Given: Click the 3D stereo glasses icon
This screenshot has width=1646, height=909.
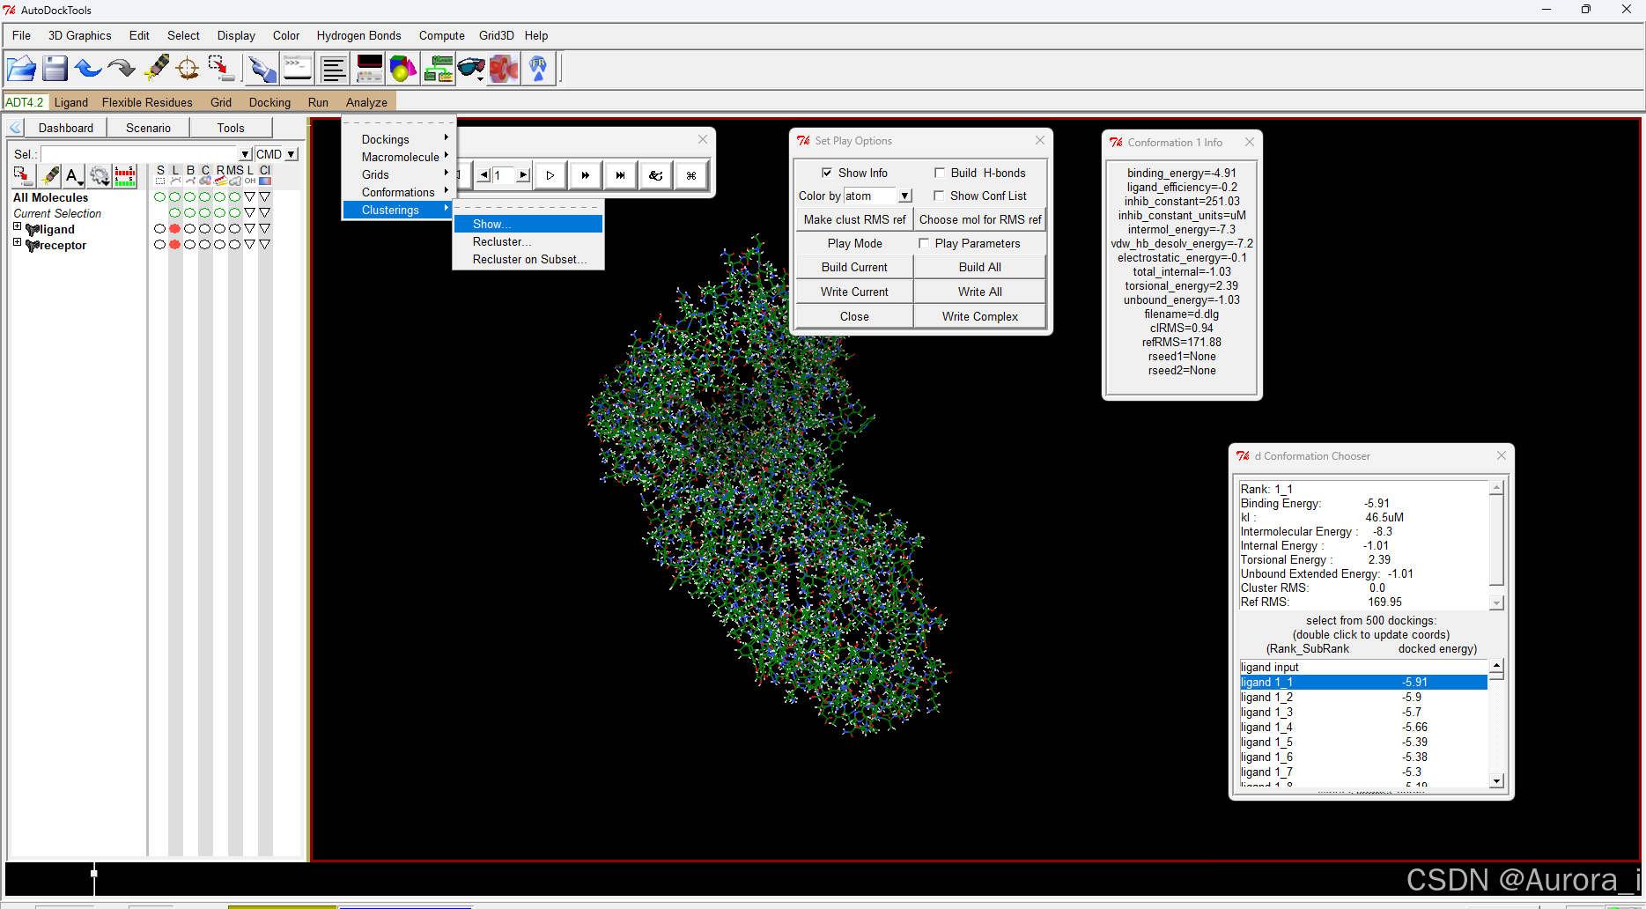Looking at the screenshot, I should pos(471,69).
